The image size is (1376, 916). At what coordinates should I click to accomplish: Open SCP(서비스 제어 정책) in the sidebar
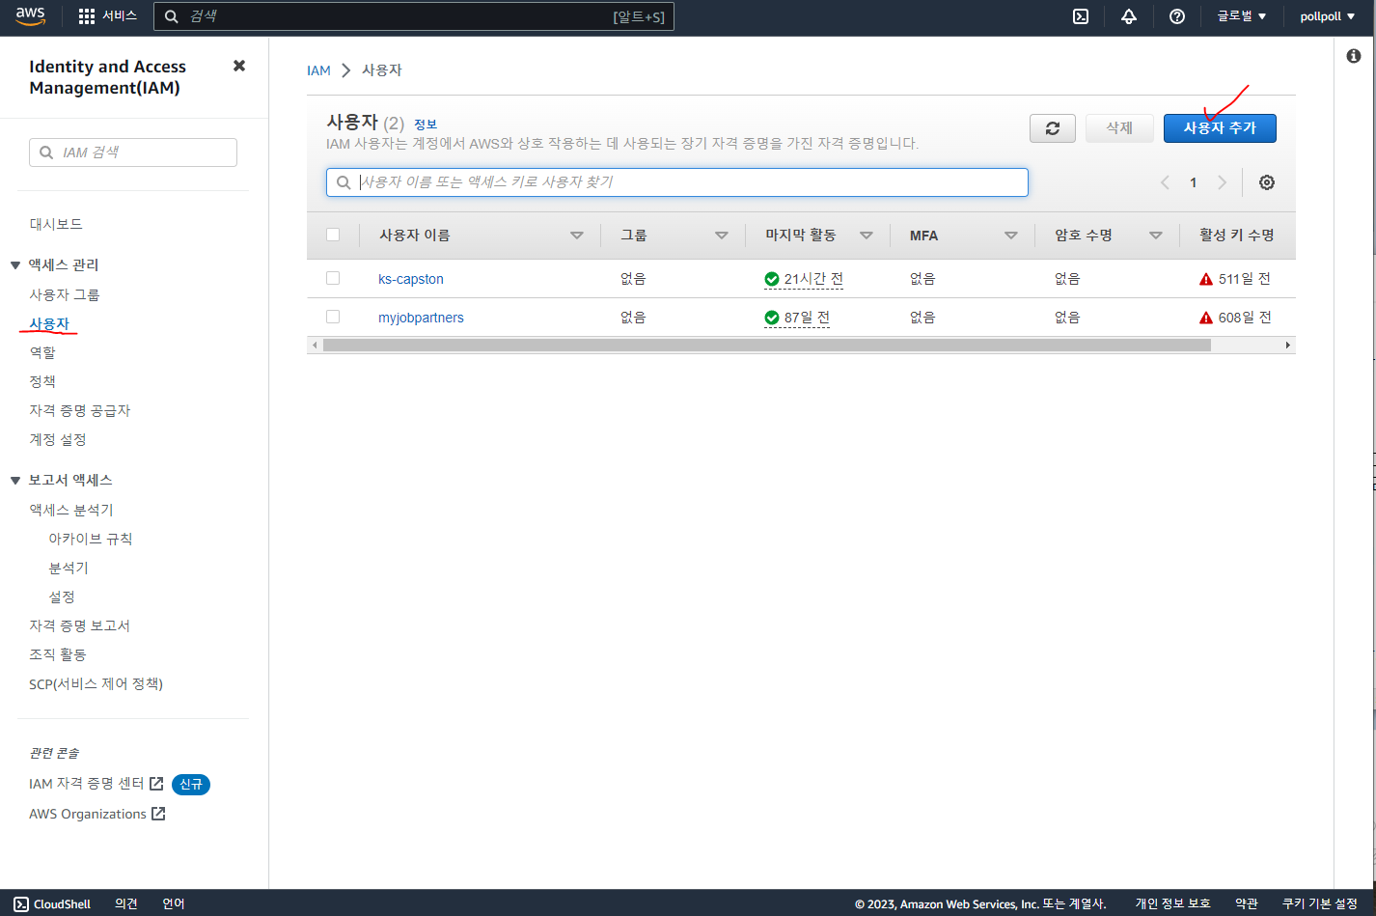(x=96, y=683)
